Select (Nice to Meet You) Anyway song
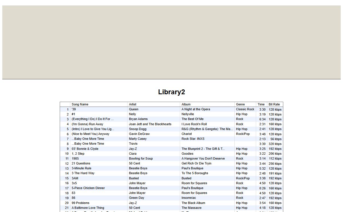Viewport: 343px width, 212px height. 90,134
